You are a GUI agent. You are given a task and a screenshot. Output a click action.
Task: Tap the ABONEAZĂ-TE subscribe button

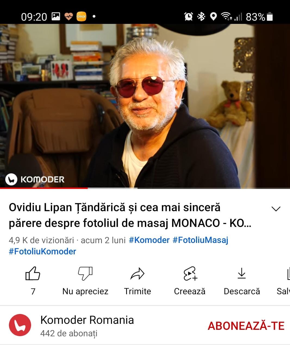[246, 325]
